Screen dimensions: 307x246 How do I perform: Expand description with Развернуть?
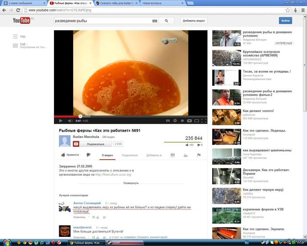click(x=131, y=183)
